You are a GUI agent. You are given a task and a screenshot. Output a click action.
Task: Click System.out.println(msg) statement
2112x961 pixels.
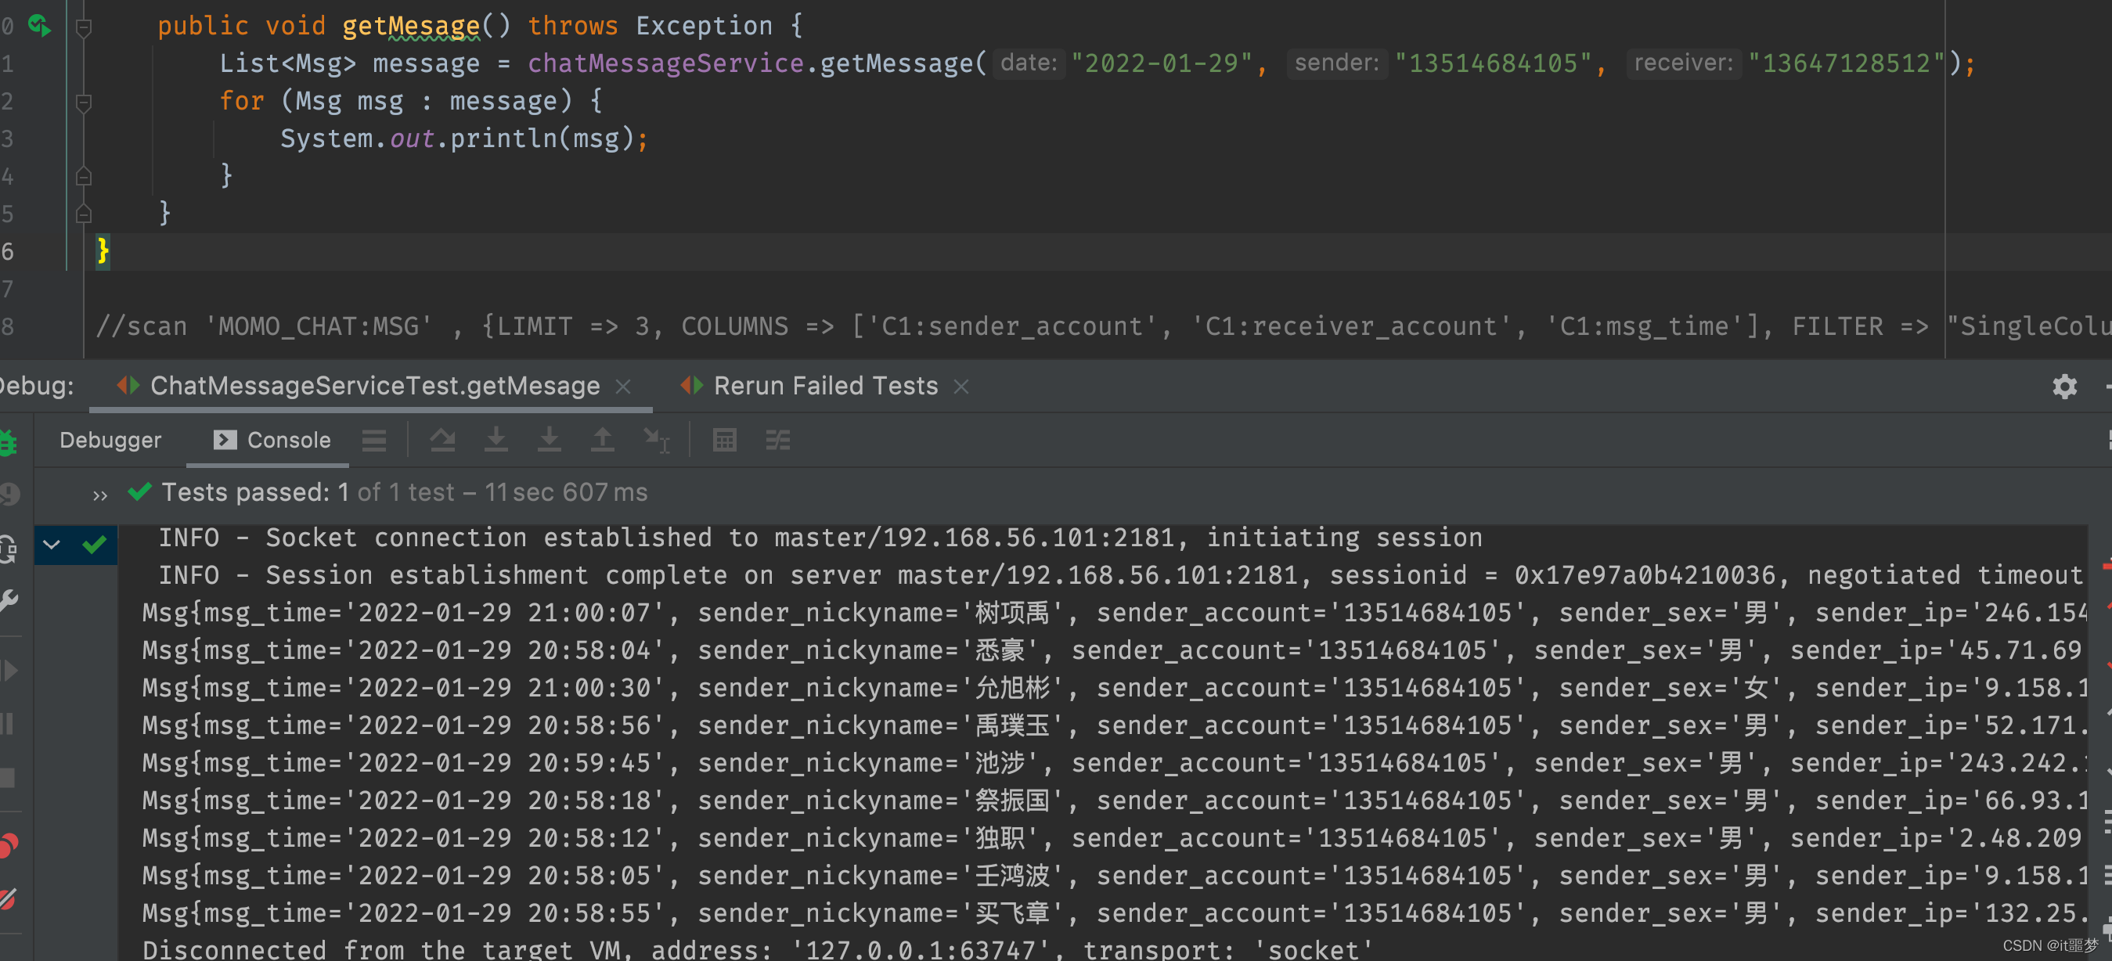pos(464,139)
